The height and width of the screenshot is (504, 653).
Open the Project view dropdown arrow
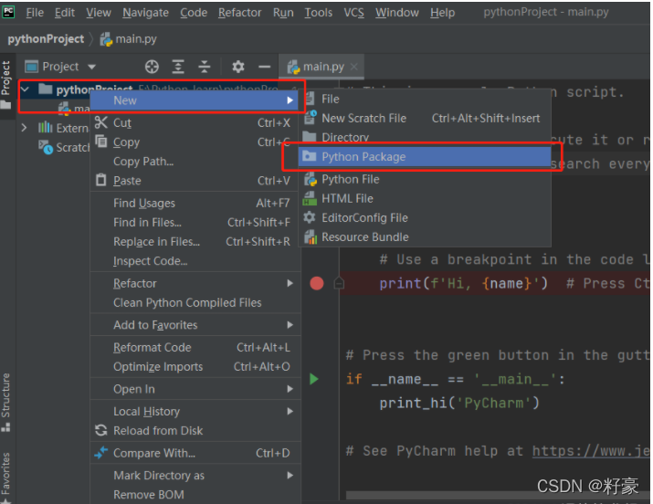point(91,67)
